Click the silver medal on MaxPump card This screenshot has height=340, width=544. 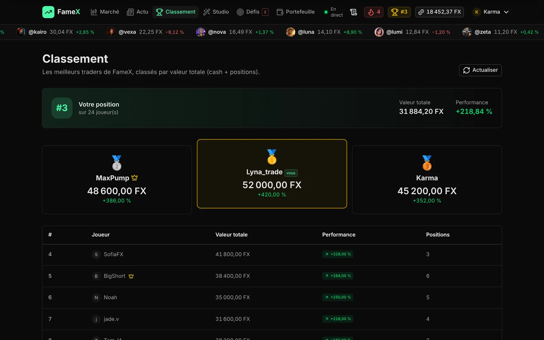click(117, 163)
